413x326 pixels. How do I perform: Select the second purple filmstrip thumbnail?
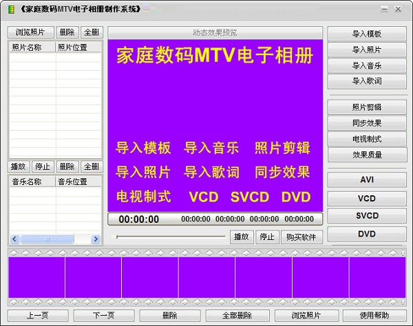pyautogui.click(x=93, y=277)
